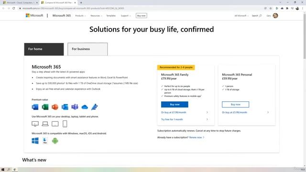The height and width of the screenshot is (172, 306).
Task: Click the Outlook app icon
Action: click(x=65, y=107)
